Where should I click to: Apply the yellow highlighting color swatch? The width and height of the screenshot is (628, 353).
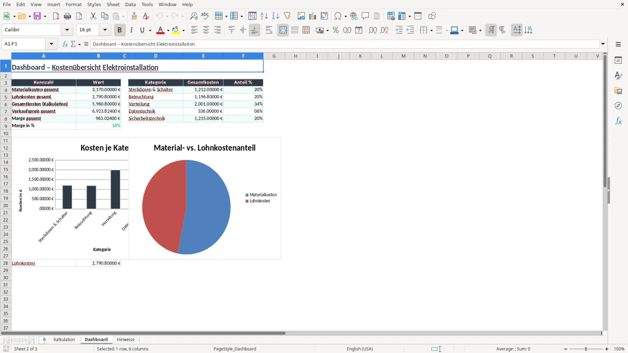click(176, 30)
